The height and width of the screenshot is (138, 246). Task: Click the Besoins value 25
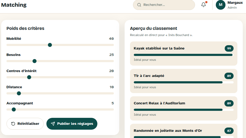pyautogui.click(x=112, y=55)
